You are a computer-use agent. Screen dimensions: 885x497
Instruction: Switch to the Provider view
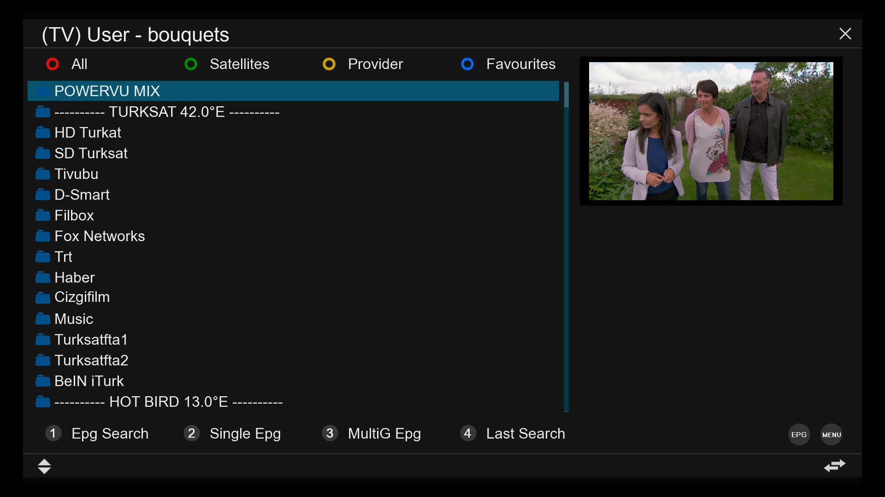coord(375,64)
